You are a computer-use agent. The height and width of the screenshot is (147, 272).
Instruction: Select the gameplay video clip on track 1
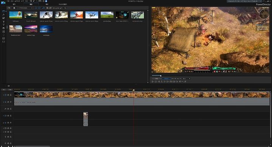142,95
